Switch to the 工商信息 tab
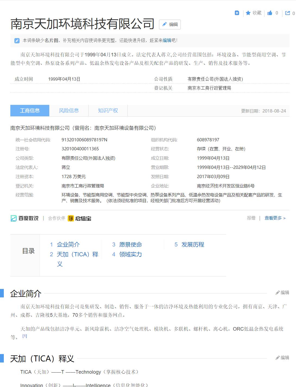Screen dimensions: 296x387 30,111
